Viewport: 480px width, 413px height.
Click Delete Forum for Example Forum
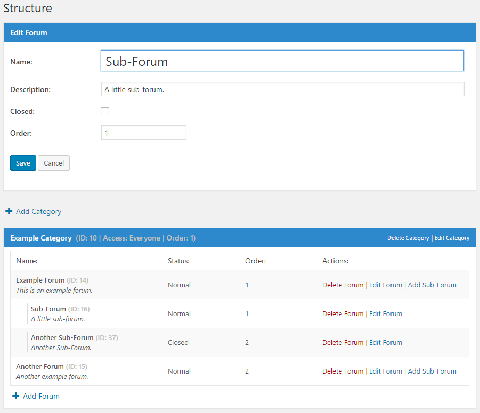343,285
